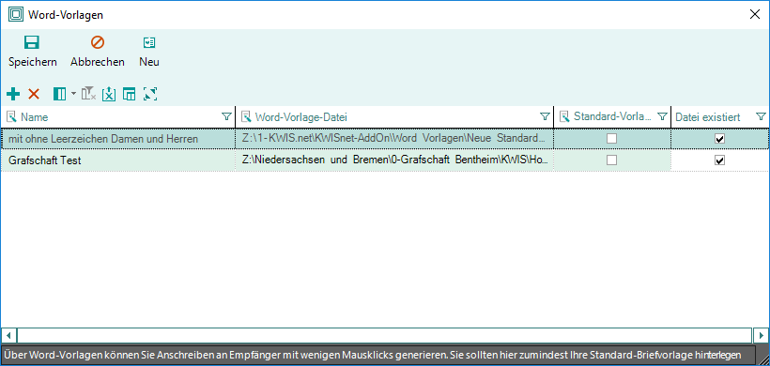The image size is (770, 366).
Task: Click the search icon in Name header
Action: (12, 116)
